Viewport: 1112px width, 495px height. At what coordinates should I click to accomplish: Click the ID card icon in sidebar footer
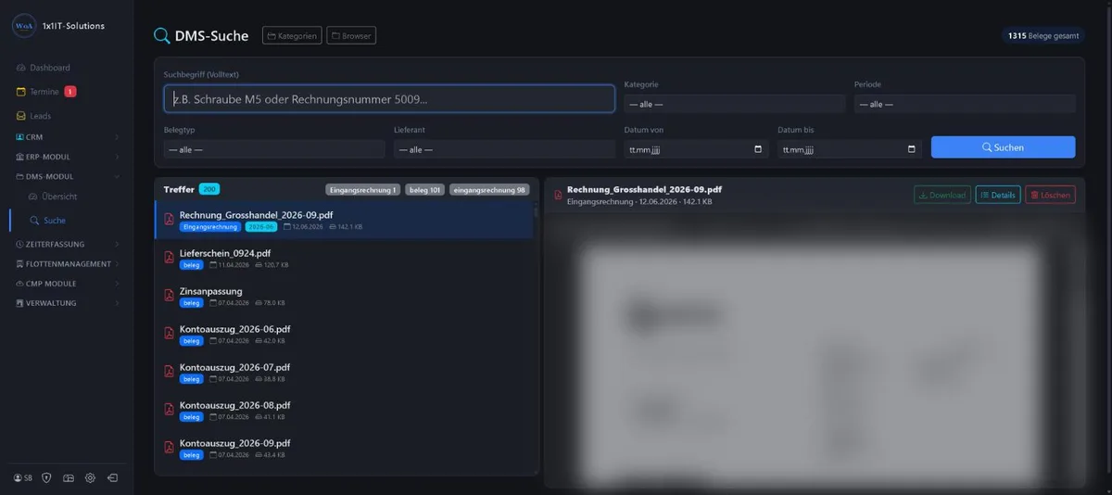tap(68, 478)
